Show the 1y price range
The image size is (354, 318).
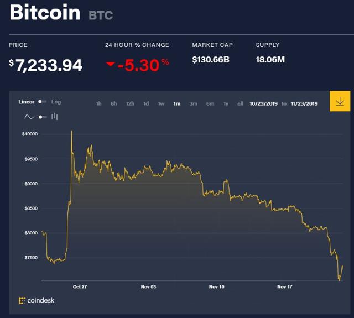click(226, 103)
